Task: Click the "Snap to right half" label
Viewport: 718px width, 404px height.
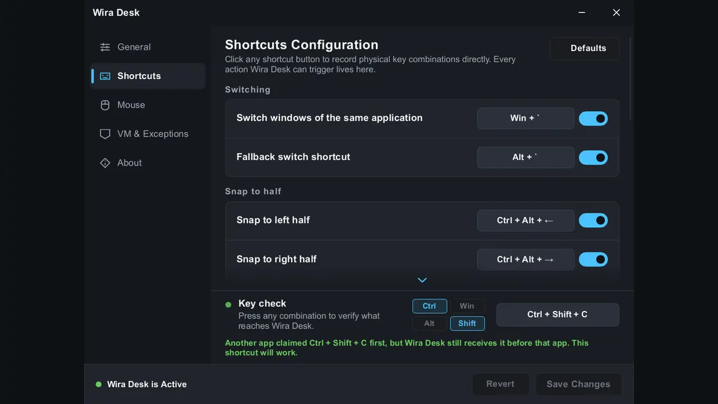Action: 277,259
